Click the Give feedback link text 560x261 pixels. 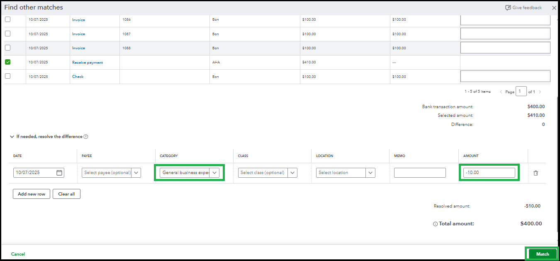pos(527,8)
